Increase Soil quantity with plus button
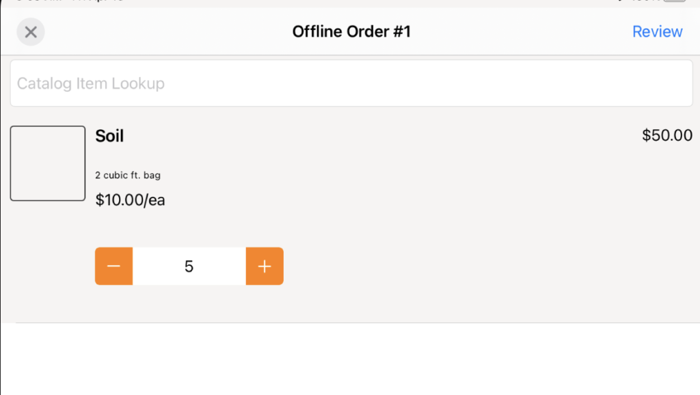The width and height of the screenshot is (700, 395). pyautogui.click(x=265, y=266)
